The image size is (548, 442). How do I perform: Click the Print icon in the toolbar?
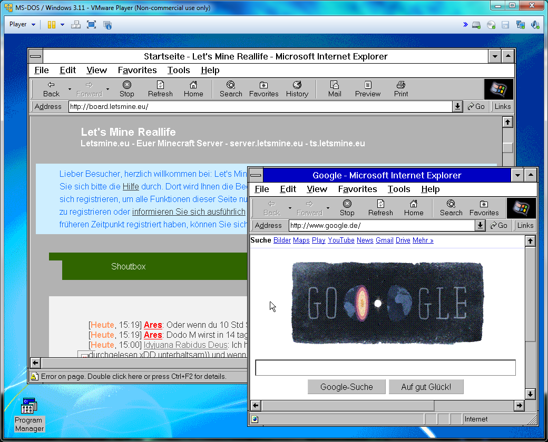(400, 88)
